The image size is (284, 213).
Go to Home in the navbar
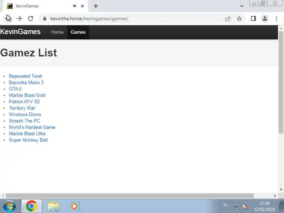coord(58,32)
